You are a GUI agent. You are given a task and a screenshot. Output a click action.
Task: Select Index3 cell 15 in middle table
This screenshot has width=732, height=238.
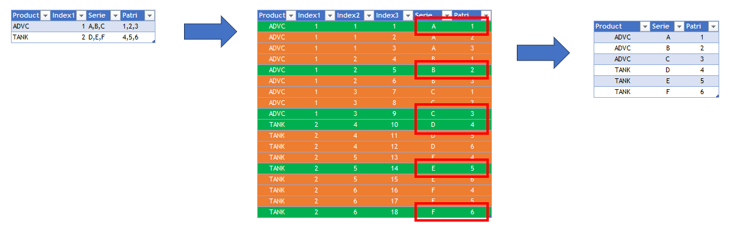coord(394,179)
